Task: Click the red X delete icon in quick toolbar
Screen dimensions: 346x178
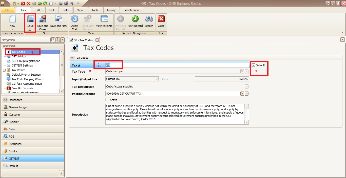Action: pos(29,4)
